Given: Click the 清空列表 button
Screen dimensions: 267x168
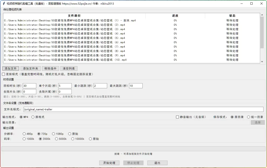Looking at the screenshot, I should [68, 69].
